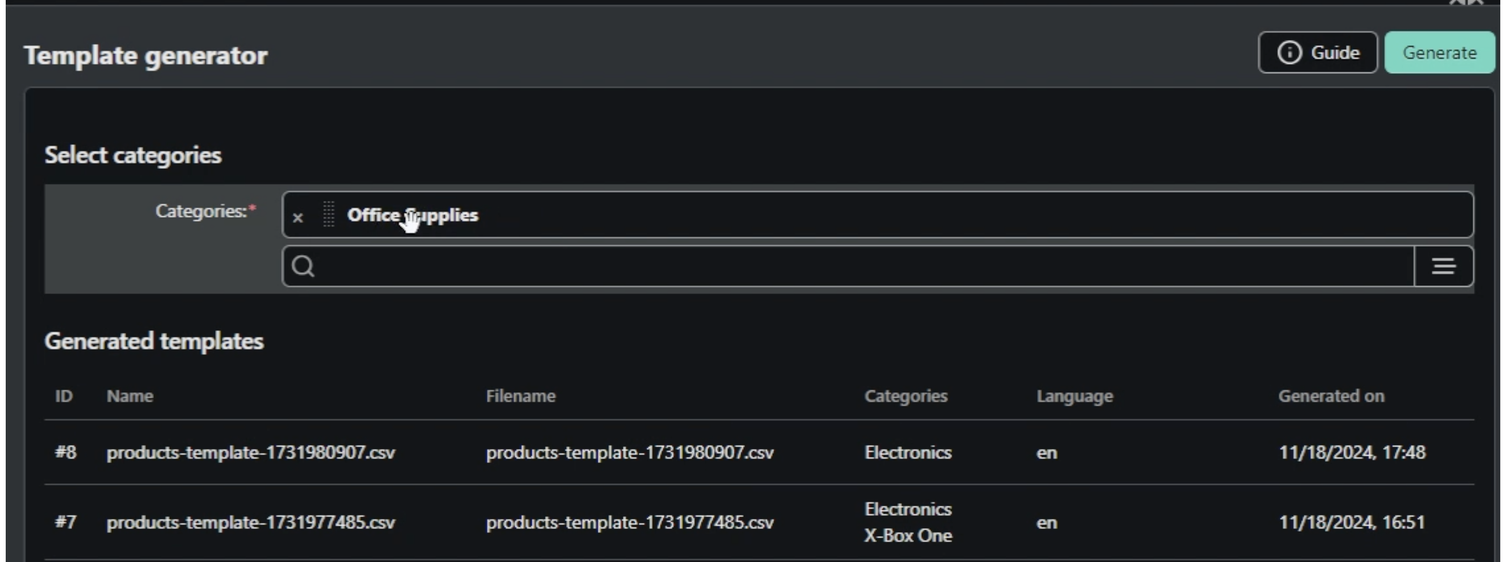This screenshot has width=1506, height=562.
Task: Open filename products-template-1731977485.csv in row #7
Action: 630,522
